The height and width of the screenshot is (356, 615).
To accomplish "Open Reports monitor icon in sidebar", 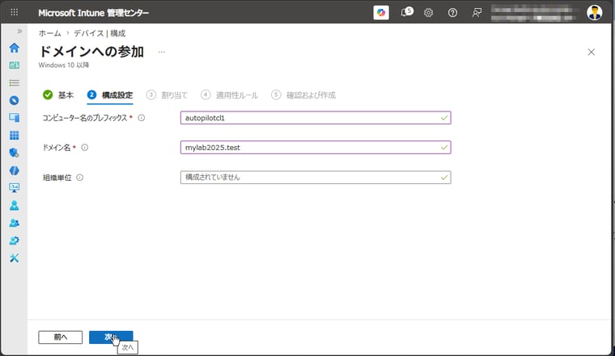I will pyautogui.click(x=14, y=188).
